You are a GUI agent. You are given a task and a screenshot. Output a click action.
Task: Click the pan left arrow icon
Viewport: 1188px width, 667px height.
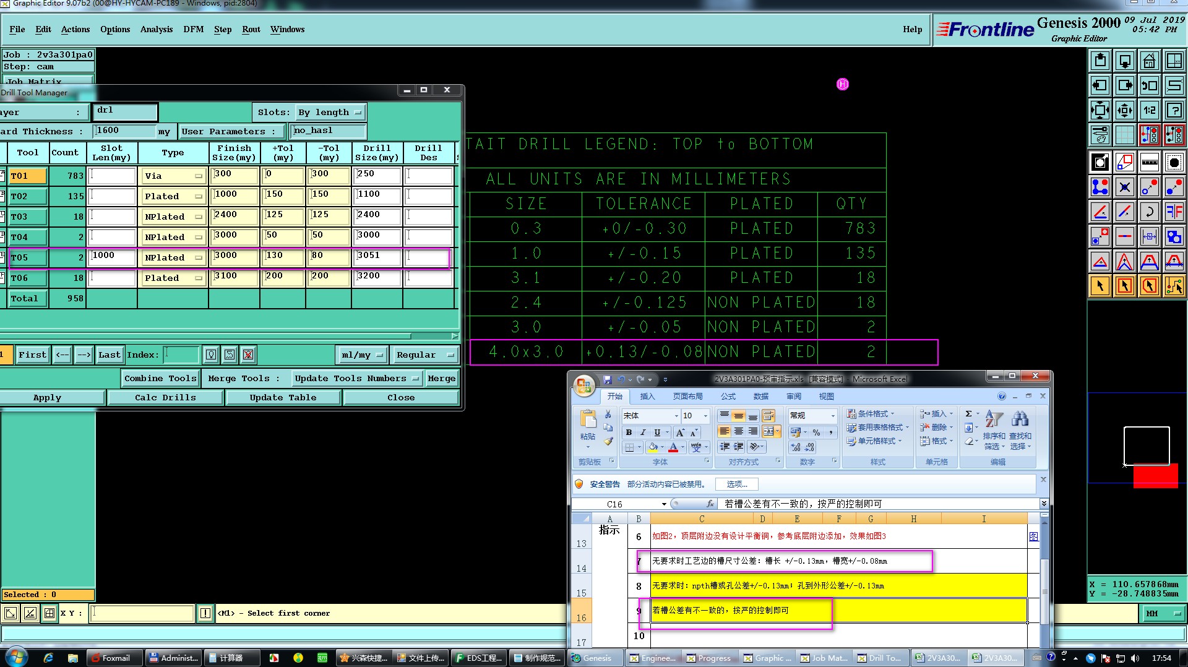(1100, 85)
